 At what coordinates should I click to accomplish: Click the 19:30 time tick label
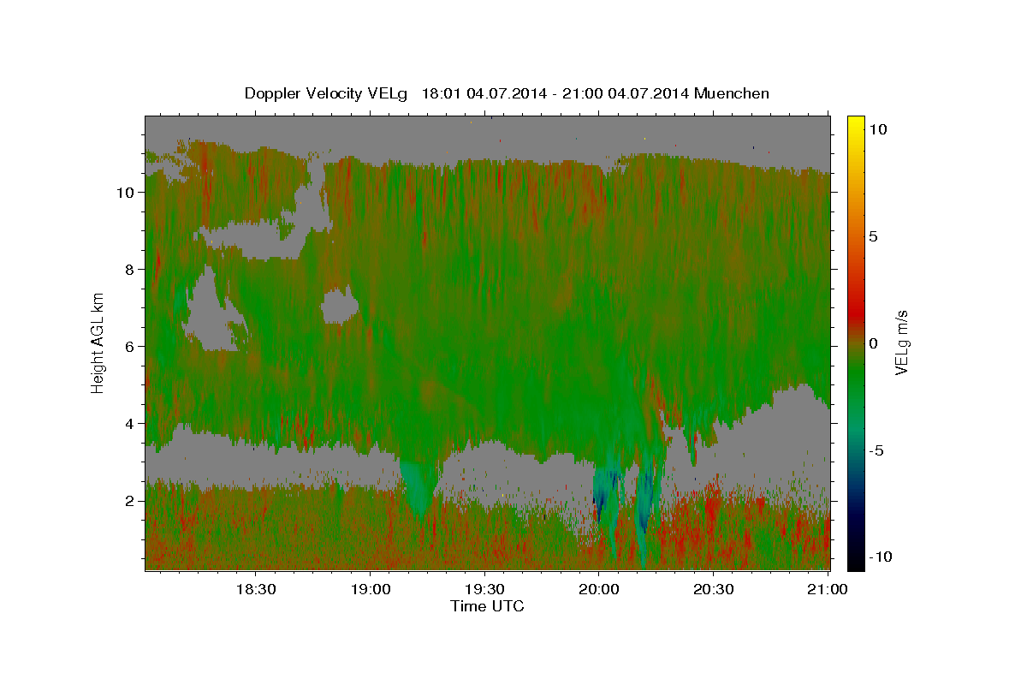(x=484, y=589)
